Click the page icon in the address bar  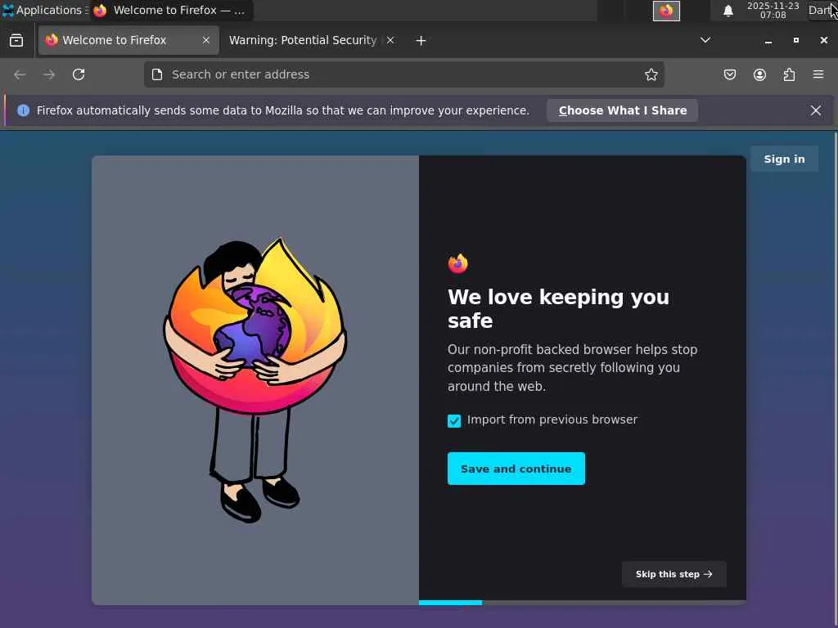(157, 74)
